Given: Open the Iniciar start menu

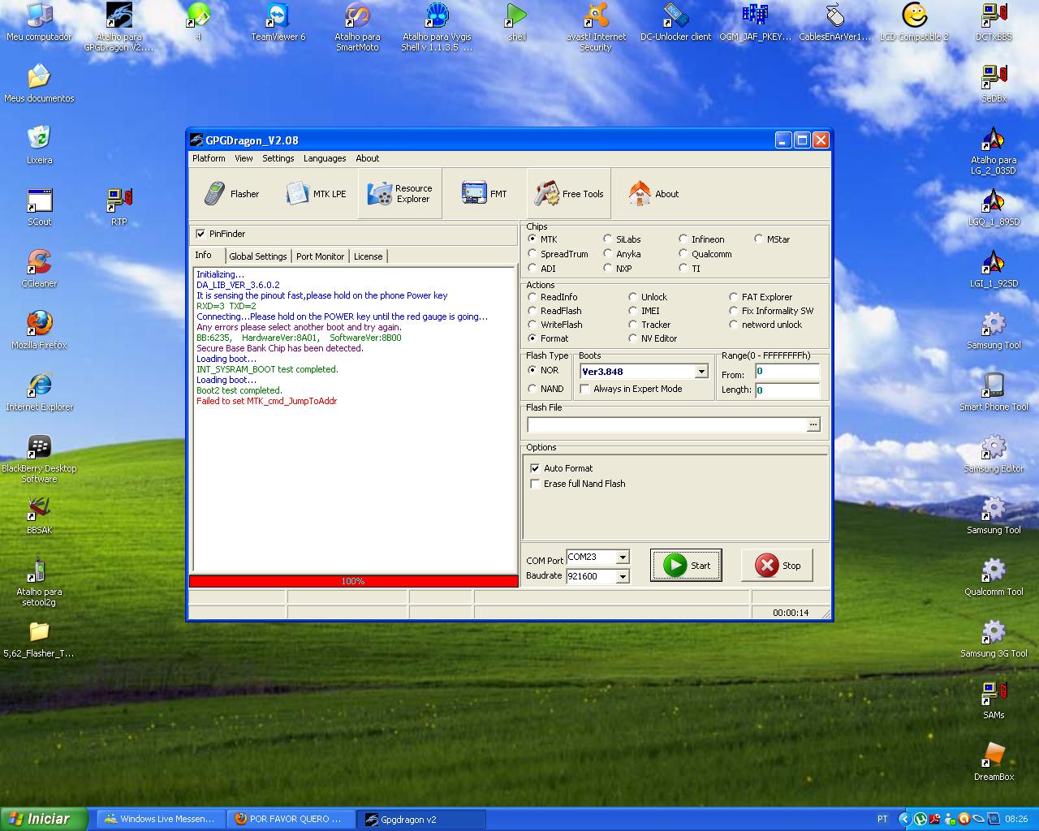Looking at the screenshot, I should click(x=44, y=819).
